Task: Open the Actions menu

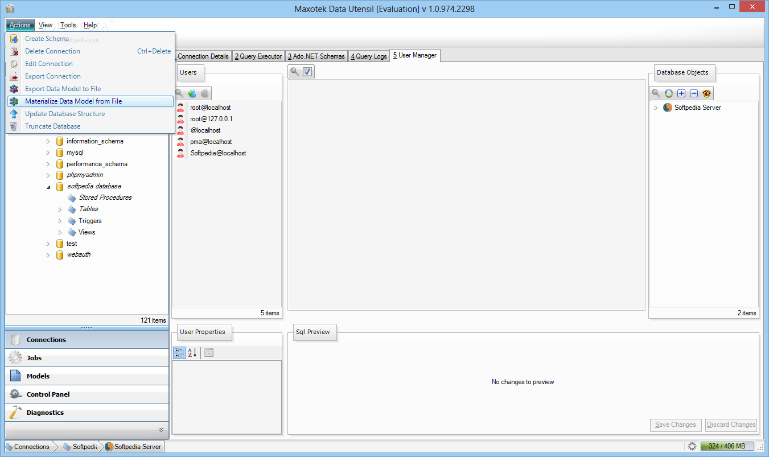Action: (20, 25)
